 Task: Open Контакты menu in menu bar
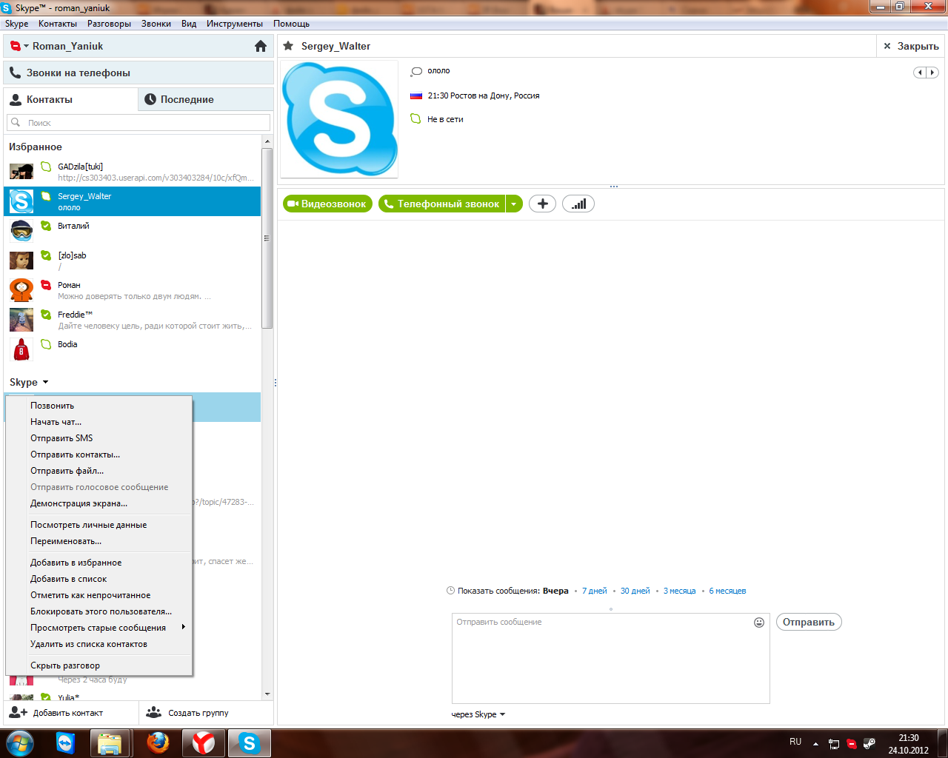58,24
